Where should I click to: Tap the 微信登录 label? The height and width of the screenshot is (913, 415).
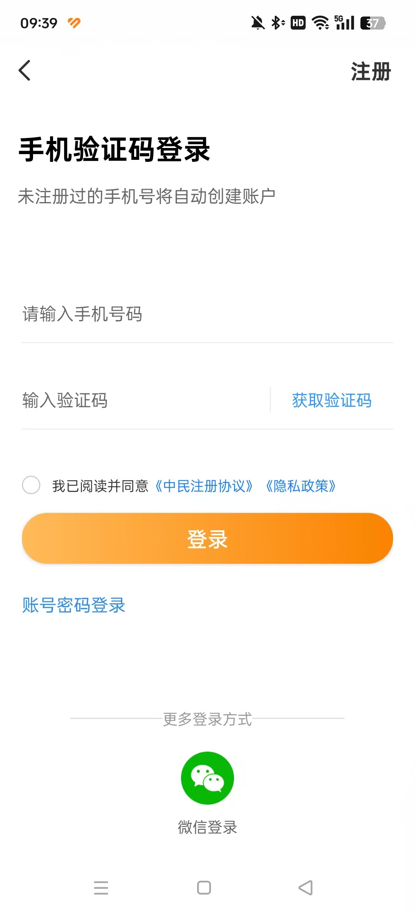pos(207,827)
